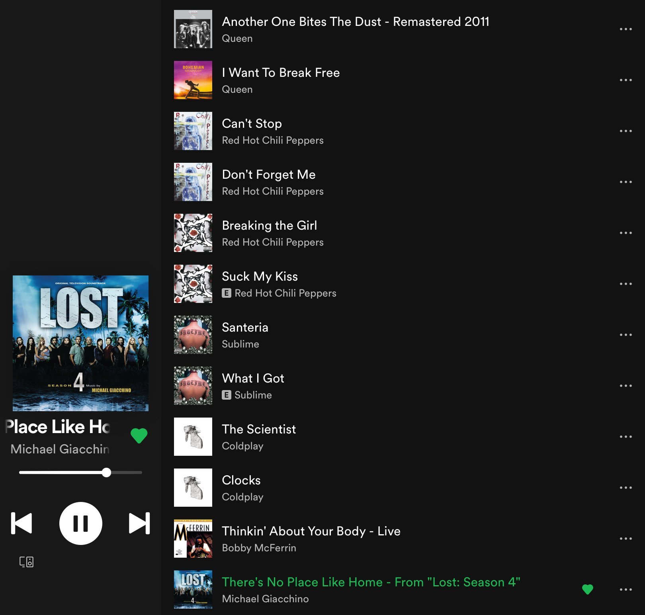Open the Bobby McFerrin artist link

pos(259,548)
